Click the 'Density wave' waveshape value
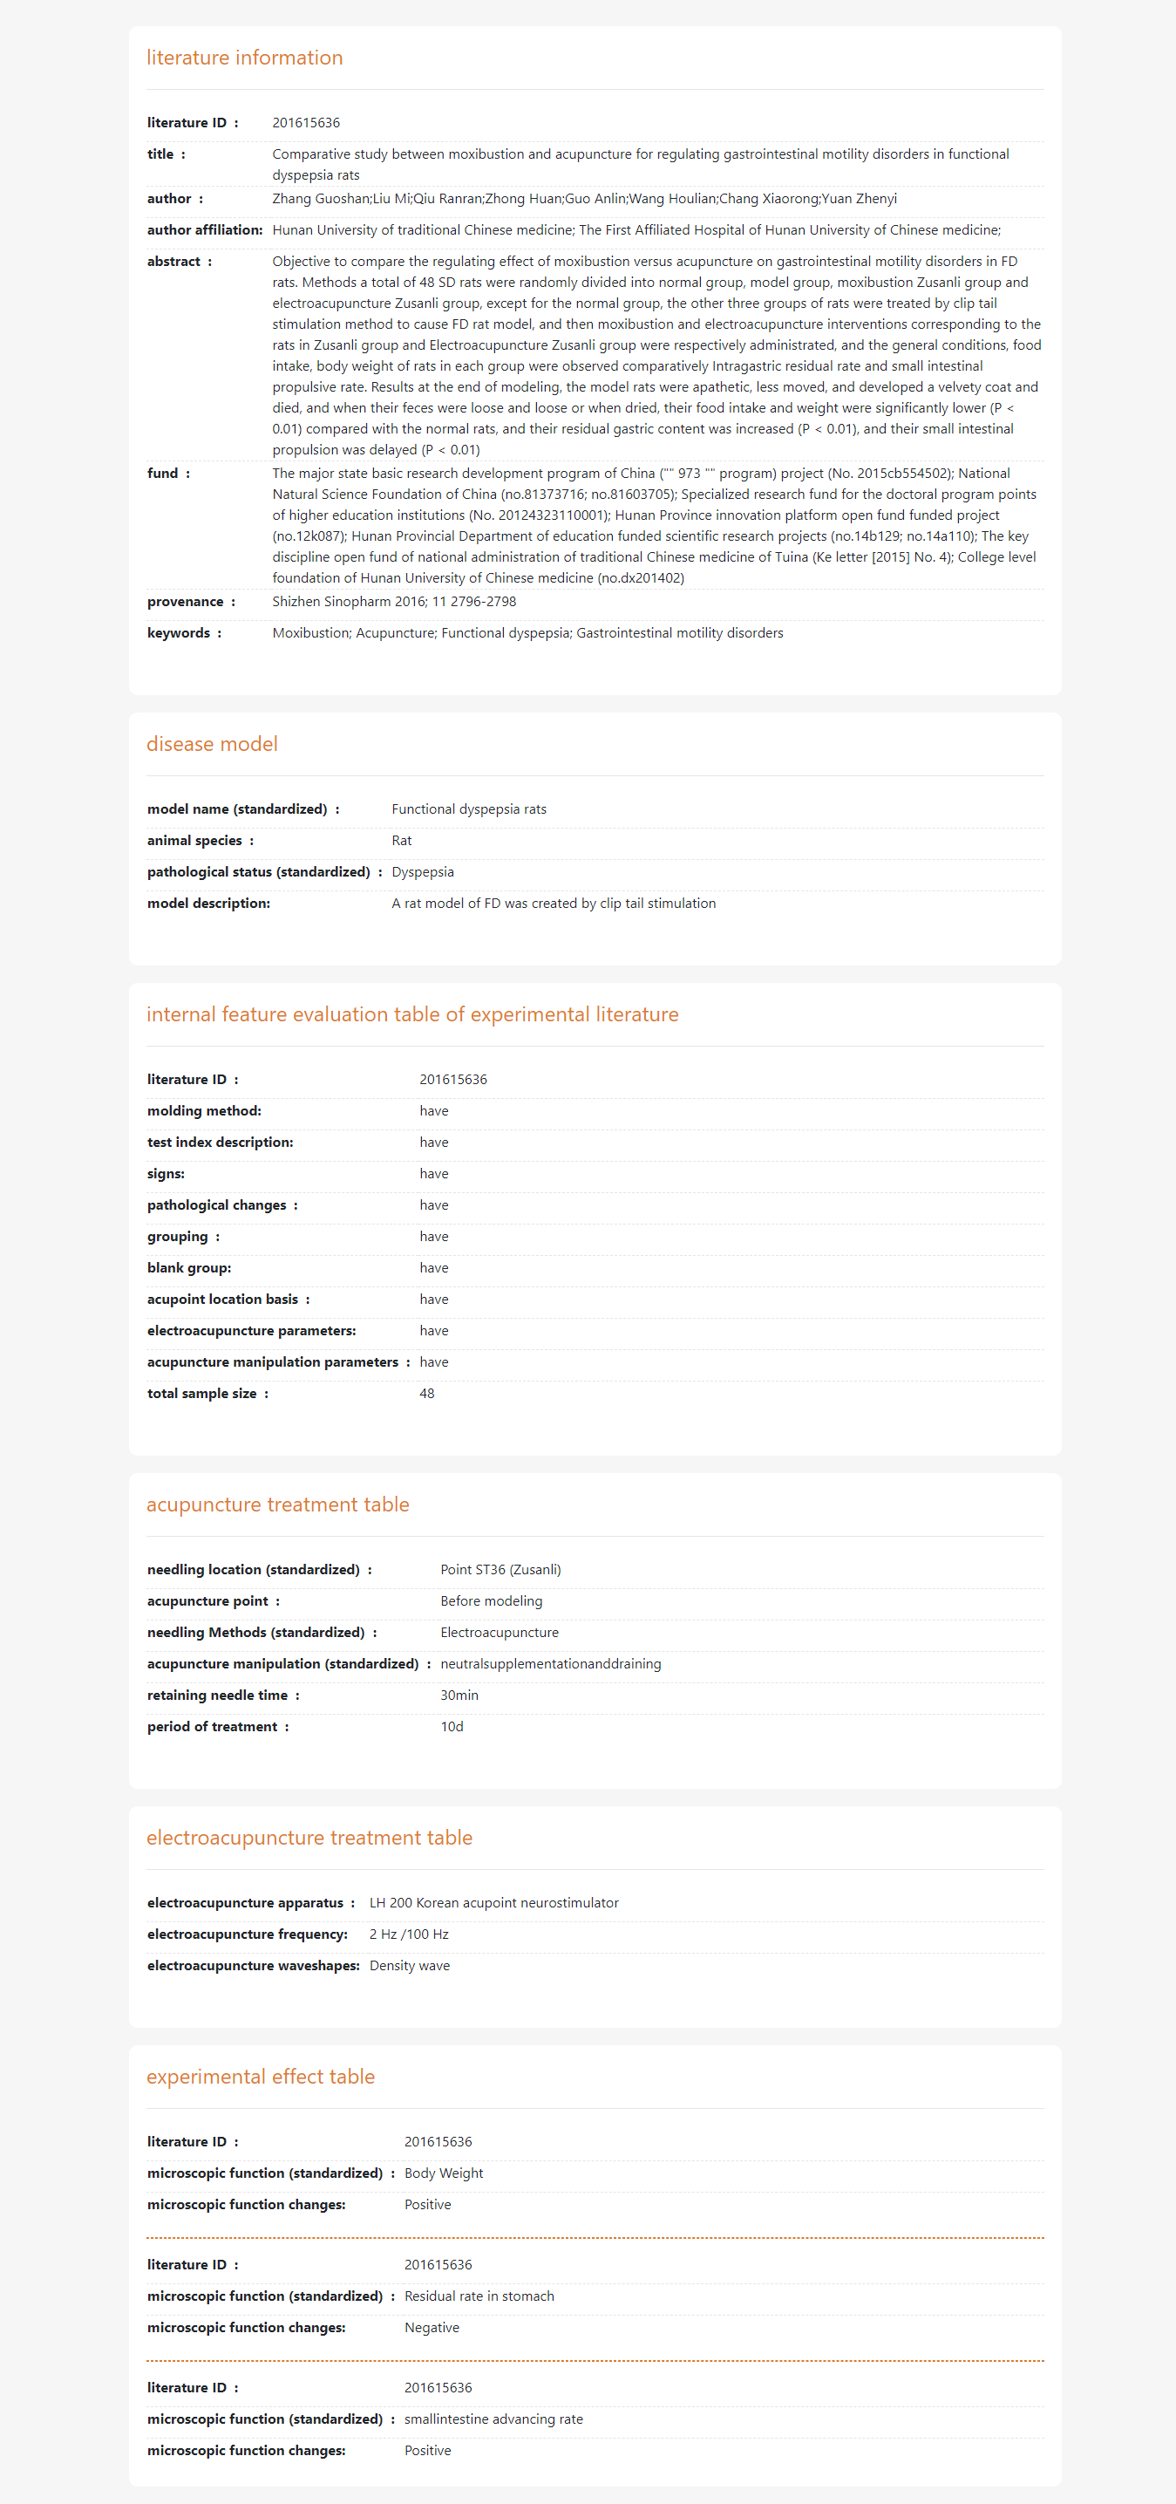The image size is (1176, 2504). pyautogui.click(x=409, y=1966)
